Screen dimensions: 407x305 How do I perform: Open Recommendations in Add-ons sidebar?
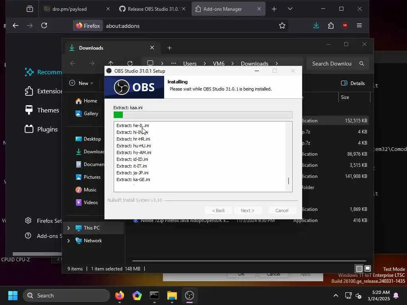point(43,72)
